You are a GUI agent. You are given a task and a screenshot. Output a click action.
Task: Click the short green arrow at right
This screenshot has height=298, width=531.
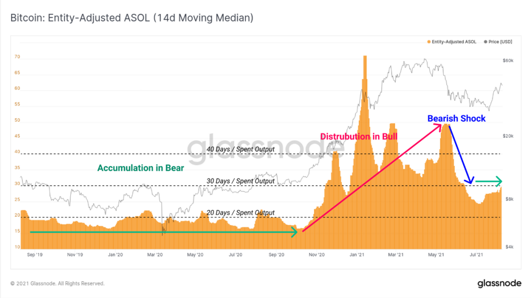point(489,182)
